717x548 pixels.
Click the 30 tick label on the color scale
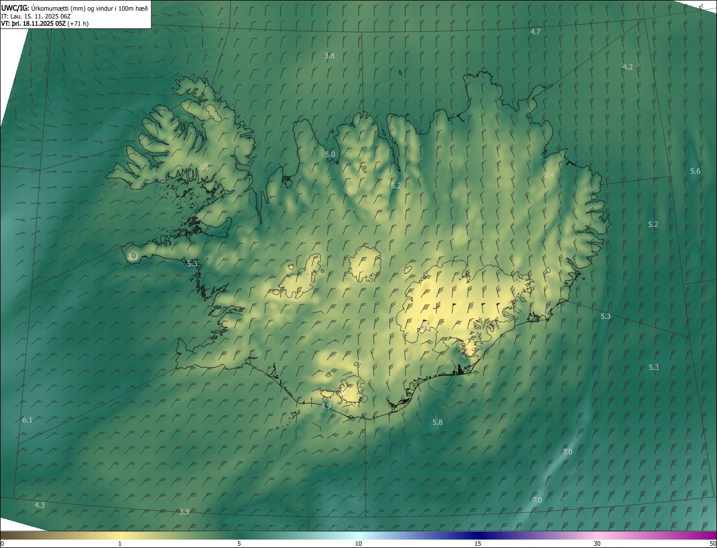(x=597, y=544)
